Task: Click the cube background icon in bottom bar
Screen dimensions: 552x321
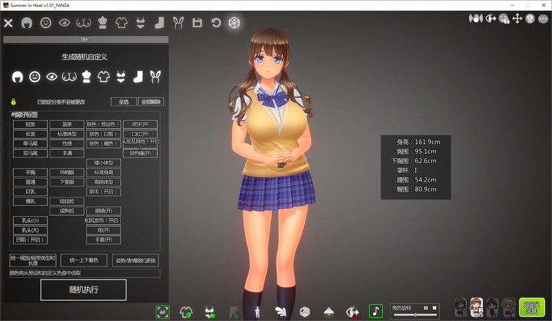Action: [x=304, y=312]
